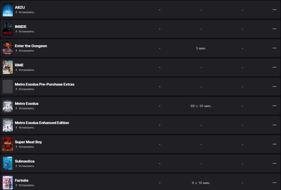The height and width of the screenshot is (190, 281).
Task: Click the install link under Fortnite
Action: tap(26, 185)
